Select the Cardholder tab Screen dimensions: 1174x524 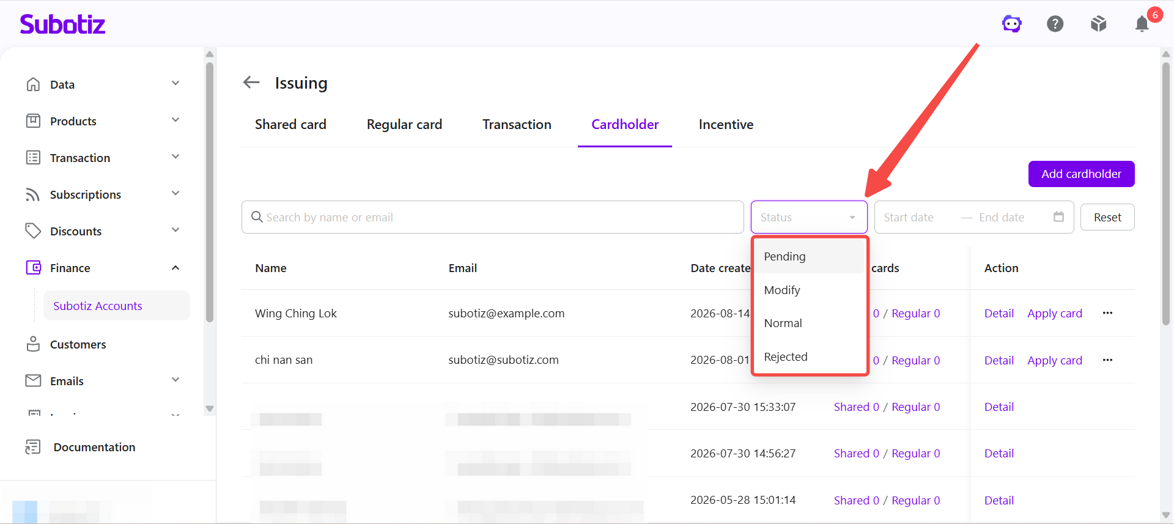[625, 124]
